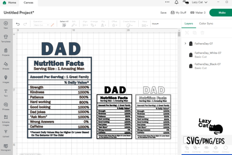Click the Contour tool
The image size is (232, 155).
226,149
